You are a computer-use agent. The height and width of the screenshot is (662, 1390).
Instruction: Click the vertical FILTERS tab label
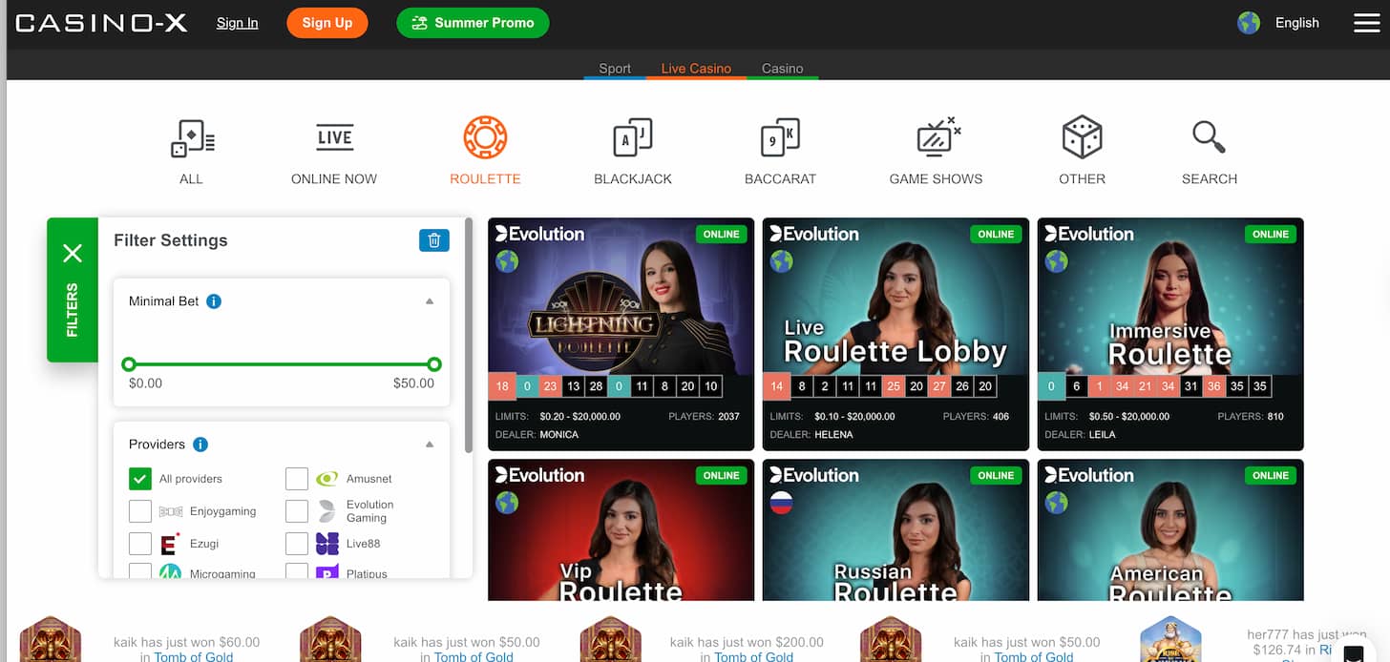tap(73, 310)
